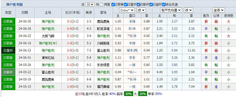Open 浦和红钻 home team link
The height and width of the screenshot is (97, 236).
point(48,58)
